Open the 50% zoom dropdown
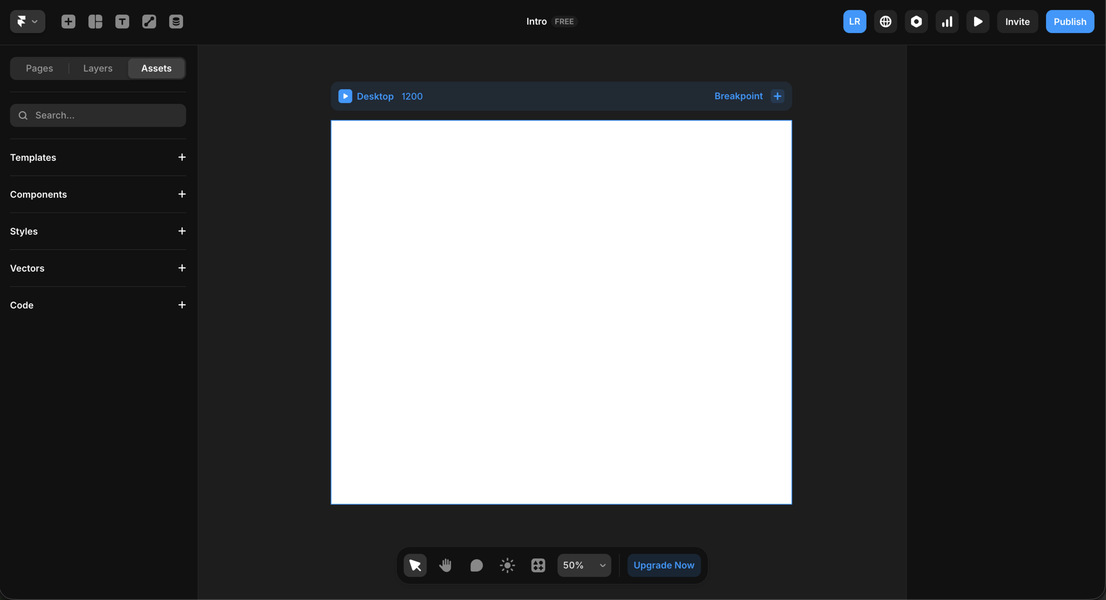The width and height of the screenshot is (1106, 600). pos(584,565)
